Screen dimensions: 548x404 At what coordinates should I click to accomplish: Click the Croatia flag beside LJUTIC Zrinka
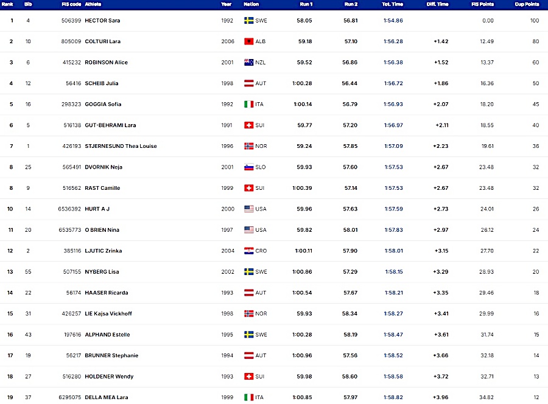tap(249, 251)
